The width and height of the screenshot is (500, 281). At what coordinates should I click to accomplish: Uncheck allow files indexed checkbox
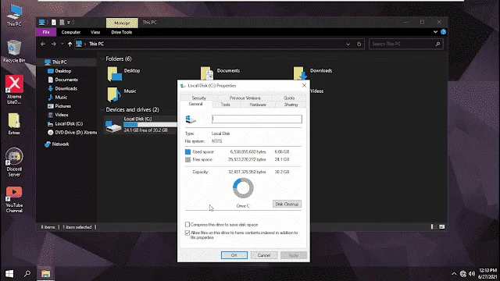point(187,233)
